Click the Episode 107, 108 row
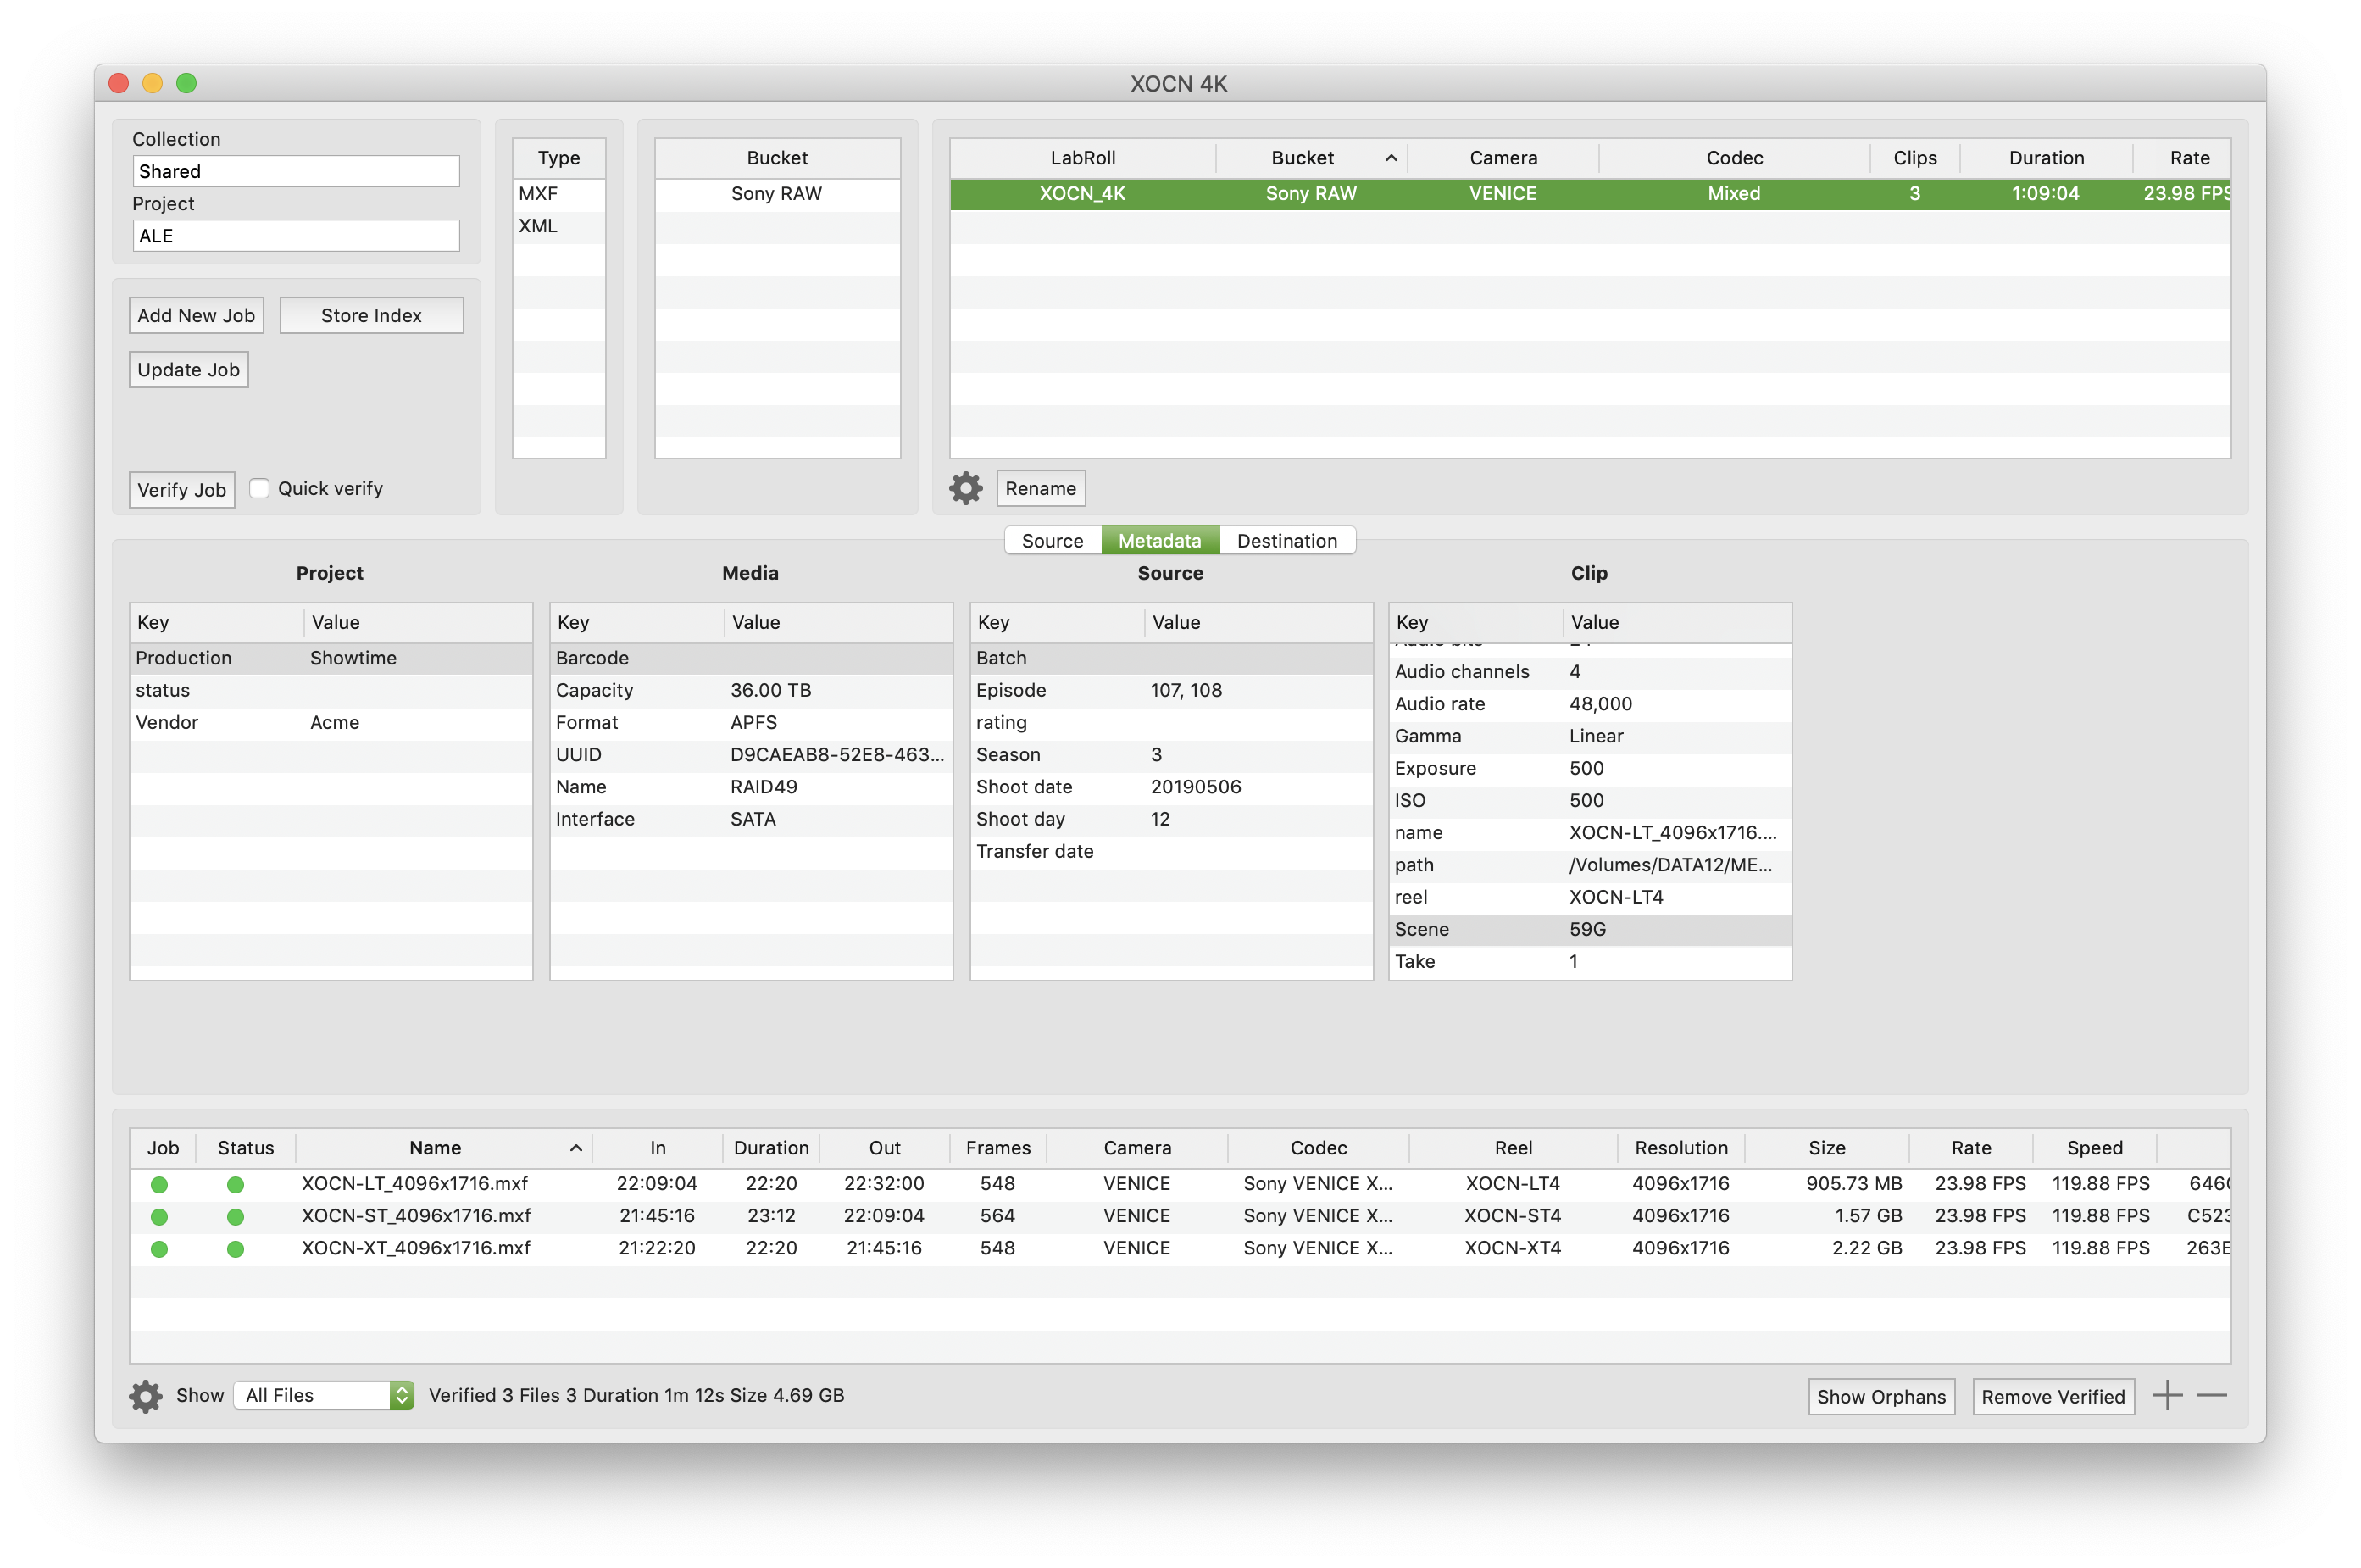This screenshot has height=1568, width=2361. [1170, 690]
